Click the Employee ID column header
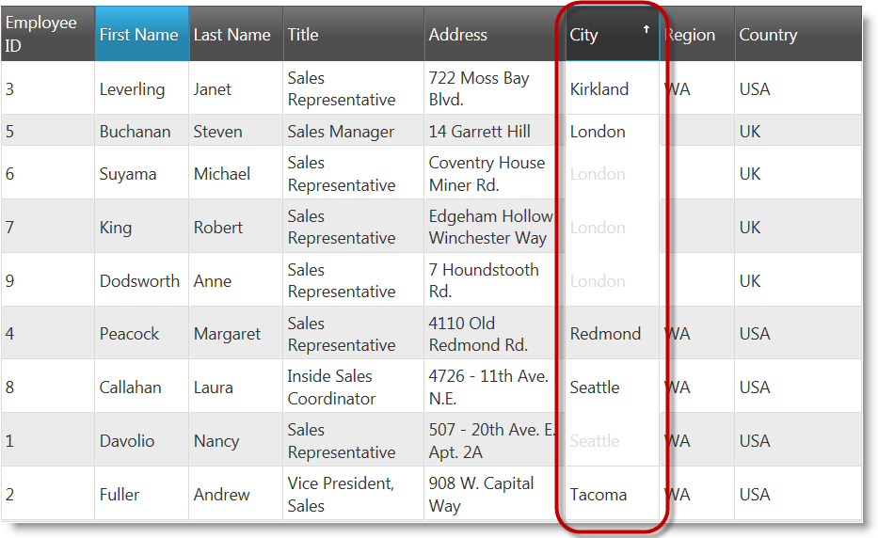Image resolution: width=878 pixels, height=538 pixels. click(42, 35)
